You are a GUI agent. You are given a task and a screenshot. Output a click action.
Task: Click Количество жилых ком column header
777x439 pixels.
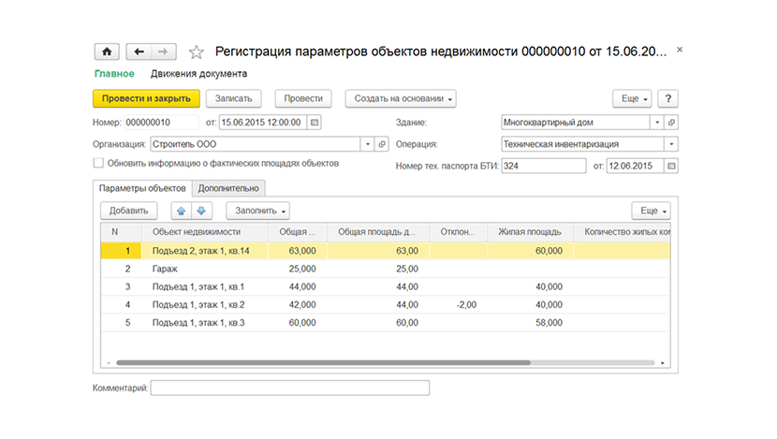tap(622, 232)
